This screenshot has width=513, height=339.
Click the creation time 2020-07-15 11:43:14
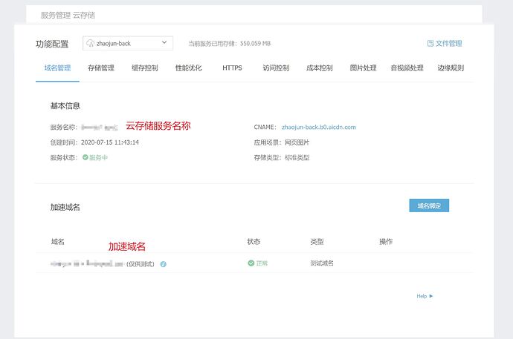coord(110,142)
